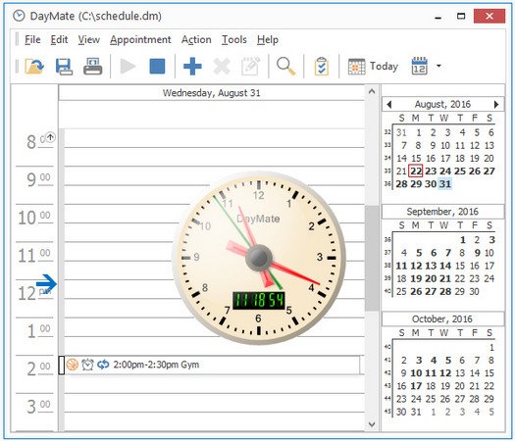Click the September, 2016 month title
This screenshot has width=515, height=441.
click(x=442, y=212)
